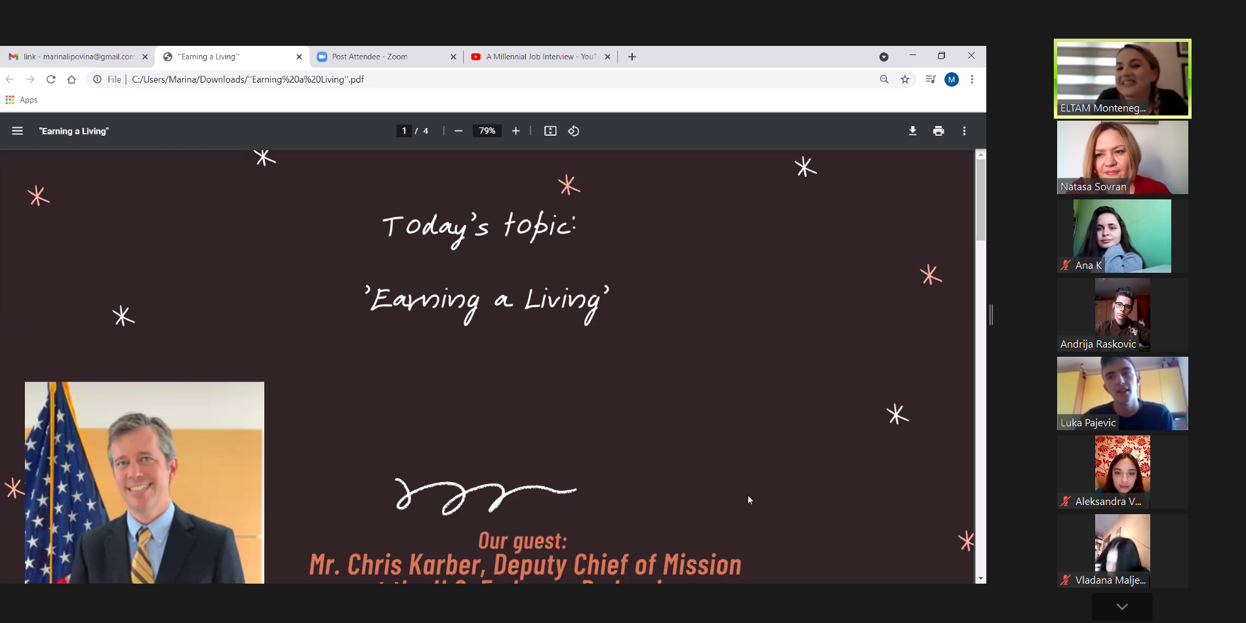Show more participants with down chevron
The width and height of the screenshot is (1246, 623).
(x=1122, y=607)
